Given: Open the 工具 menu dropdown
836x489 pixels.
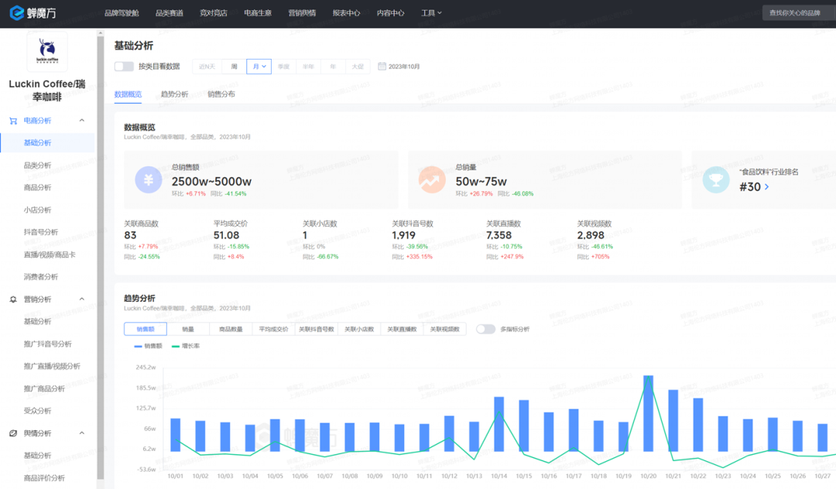Looking at the screenshot, I should click(431, 13).
